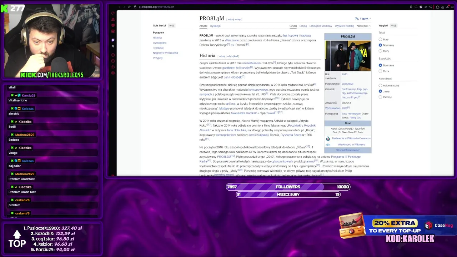Open 'Taco Hemingway' link in infobox
This screenshot has width=457, height=257.
coord(351,114)
